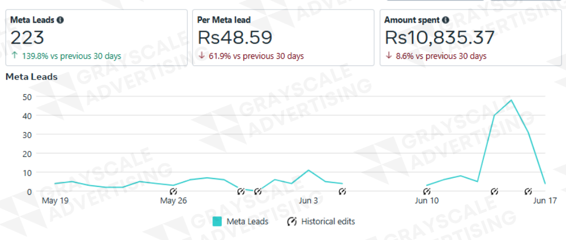The height and width of the screenshot is (240, 566).
Task: Click the info icon beside Amount spent
Action: [x=446, y=20]
